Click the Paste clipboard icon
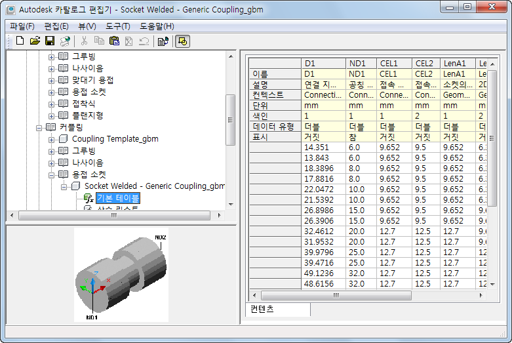 pyautogui.click(x=114, y=41)
